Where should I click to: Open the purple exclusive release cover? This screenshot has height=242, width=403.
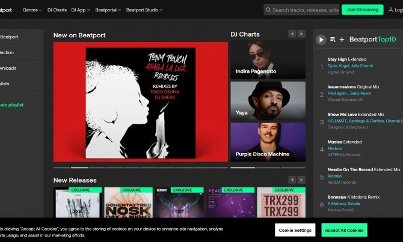click(230, 203)
